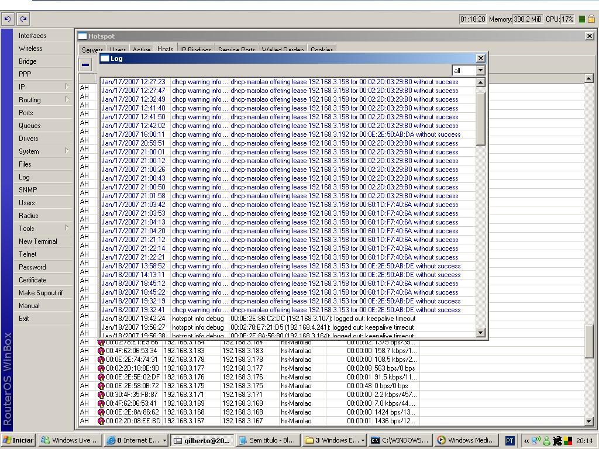Viewport: 599px width, 449px height.
Task: Open the gilberto@20... taskbar window
Action: point(202,441)
